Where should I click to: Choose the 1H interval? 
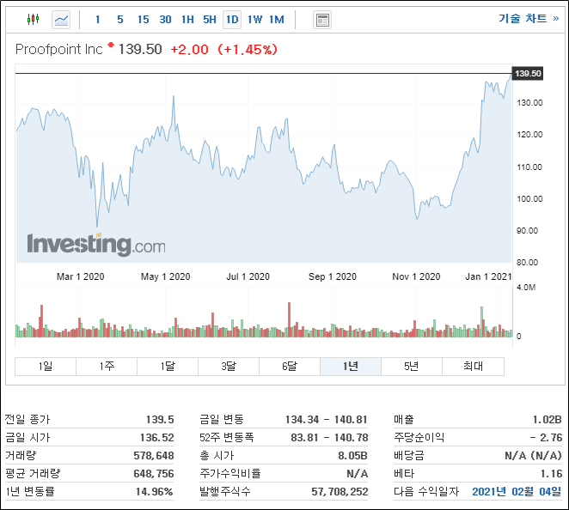[187, 20]
